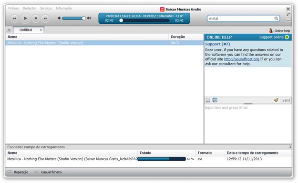The image size is (298, 183).
Task: Focus the search field containing 'metal'
Action: (x=243, y=19)
